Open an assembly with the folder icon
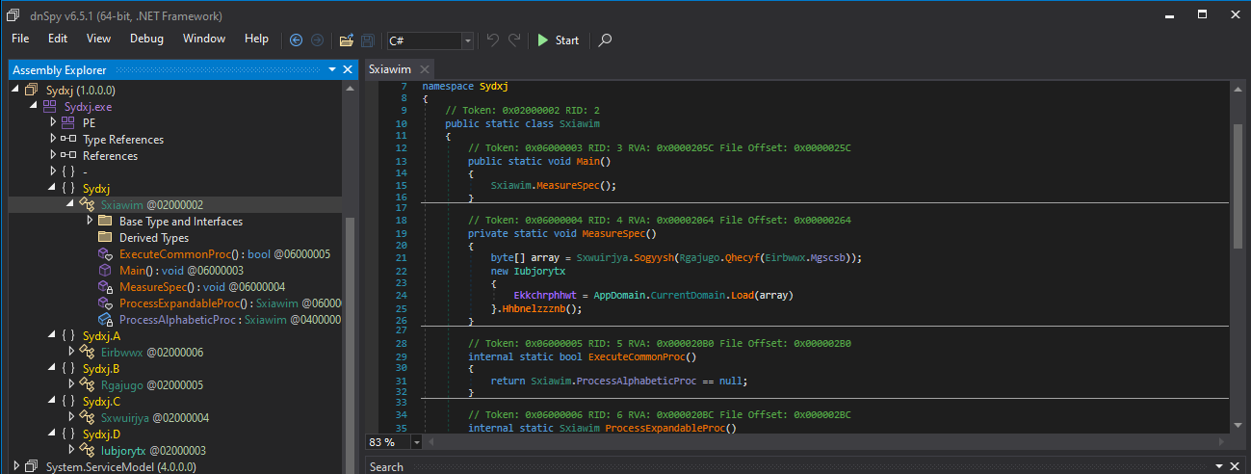The height and width of the screenshot is (474, 1251). 347,40
